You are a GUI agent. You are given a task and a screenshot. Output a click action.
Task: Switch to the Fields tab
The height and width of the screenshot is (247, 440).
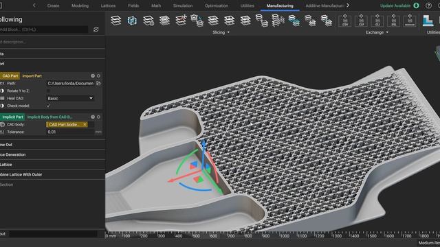(133, 5)
